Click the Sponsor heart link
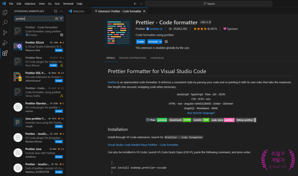The width and height of the screenshot is (298, 176). coord(231,29)
